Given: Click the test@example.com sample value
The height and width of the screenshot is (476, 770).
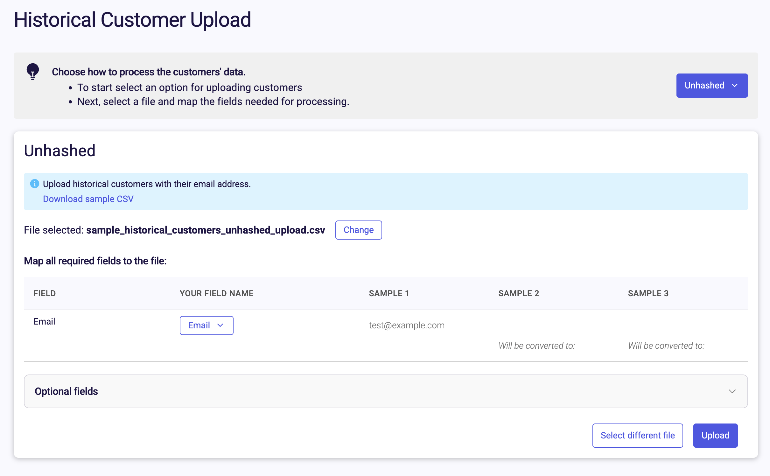Looking at the screenshot, I should [406, 325].
